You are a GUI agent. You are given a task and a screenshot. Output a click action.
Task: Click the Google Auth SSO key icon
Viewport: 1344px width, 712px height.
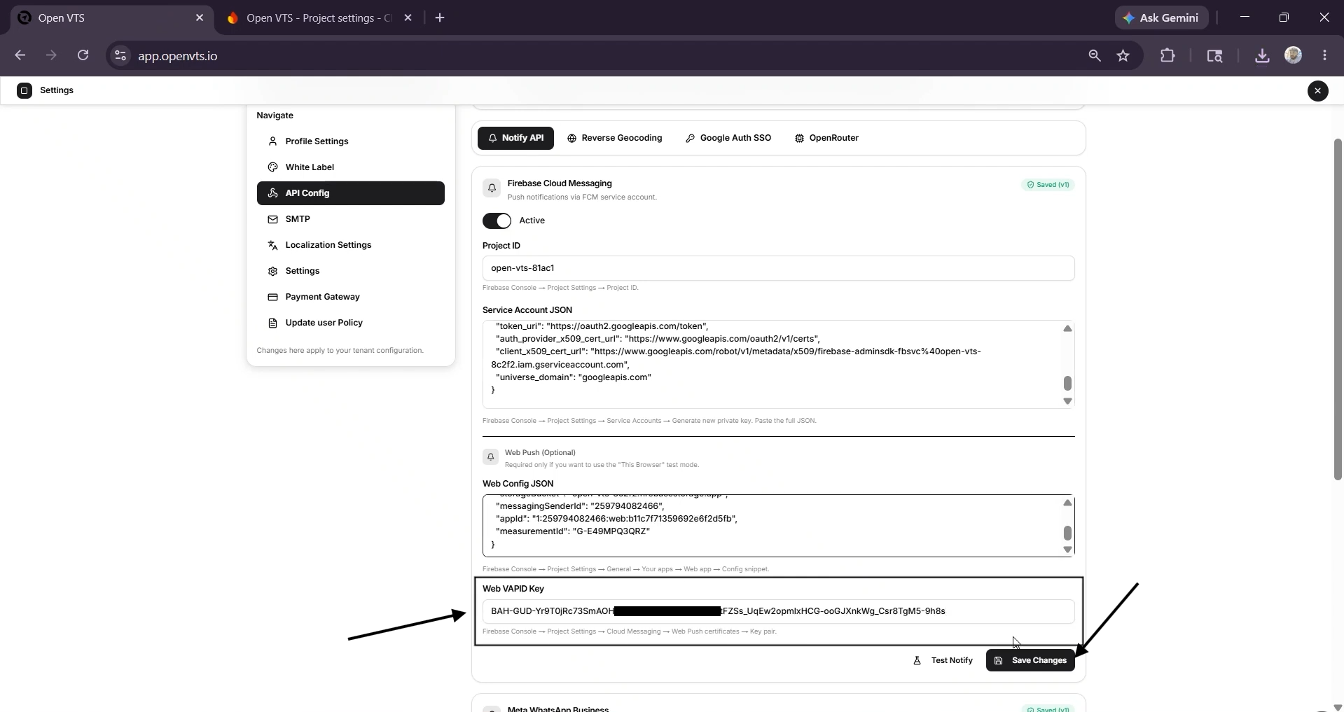click(x=690, y=139)
